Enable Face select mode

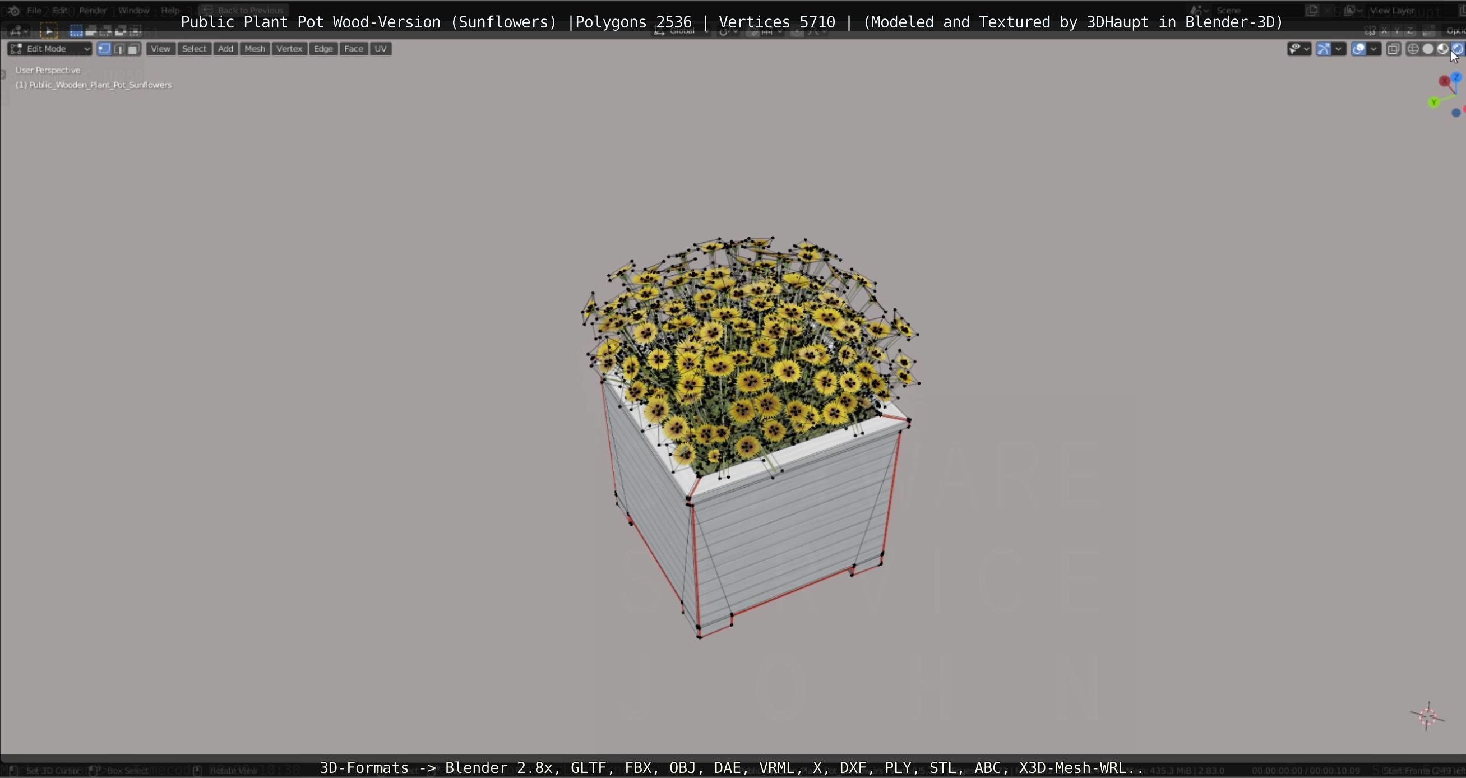tap(134, 49)
